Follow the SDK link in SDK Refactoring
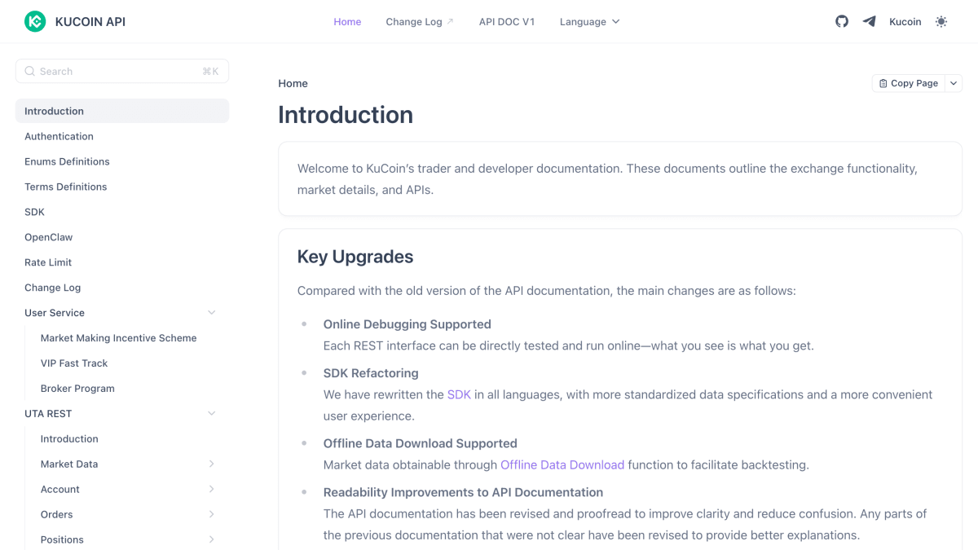978x550 pixels. pyautogui.click(x=459, y=394)
